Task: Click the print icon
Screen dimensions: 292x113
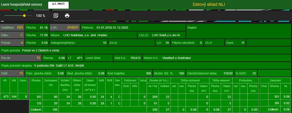Action: pyautogui.click(x=67, y=16)
